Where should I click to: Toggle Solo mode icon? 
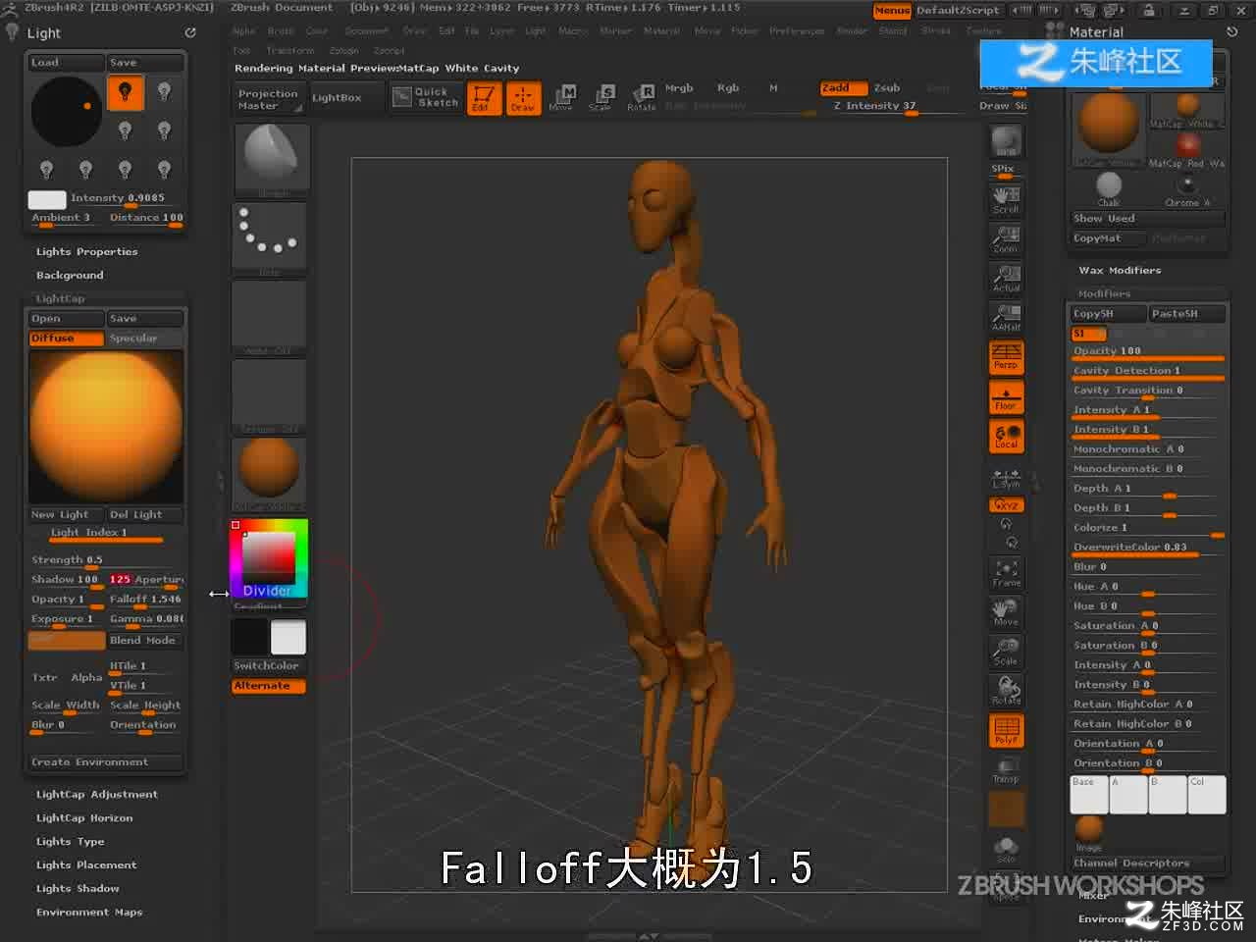1006,850
